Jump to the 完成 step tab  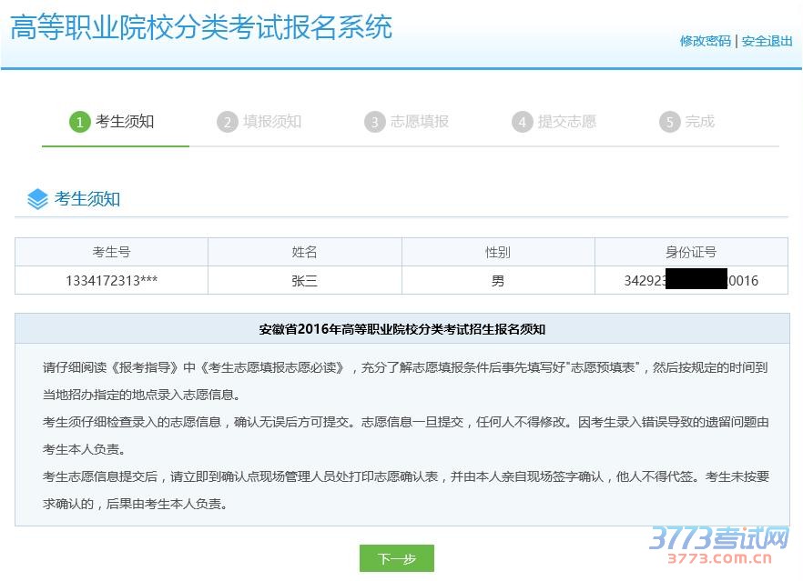699,122
